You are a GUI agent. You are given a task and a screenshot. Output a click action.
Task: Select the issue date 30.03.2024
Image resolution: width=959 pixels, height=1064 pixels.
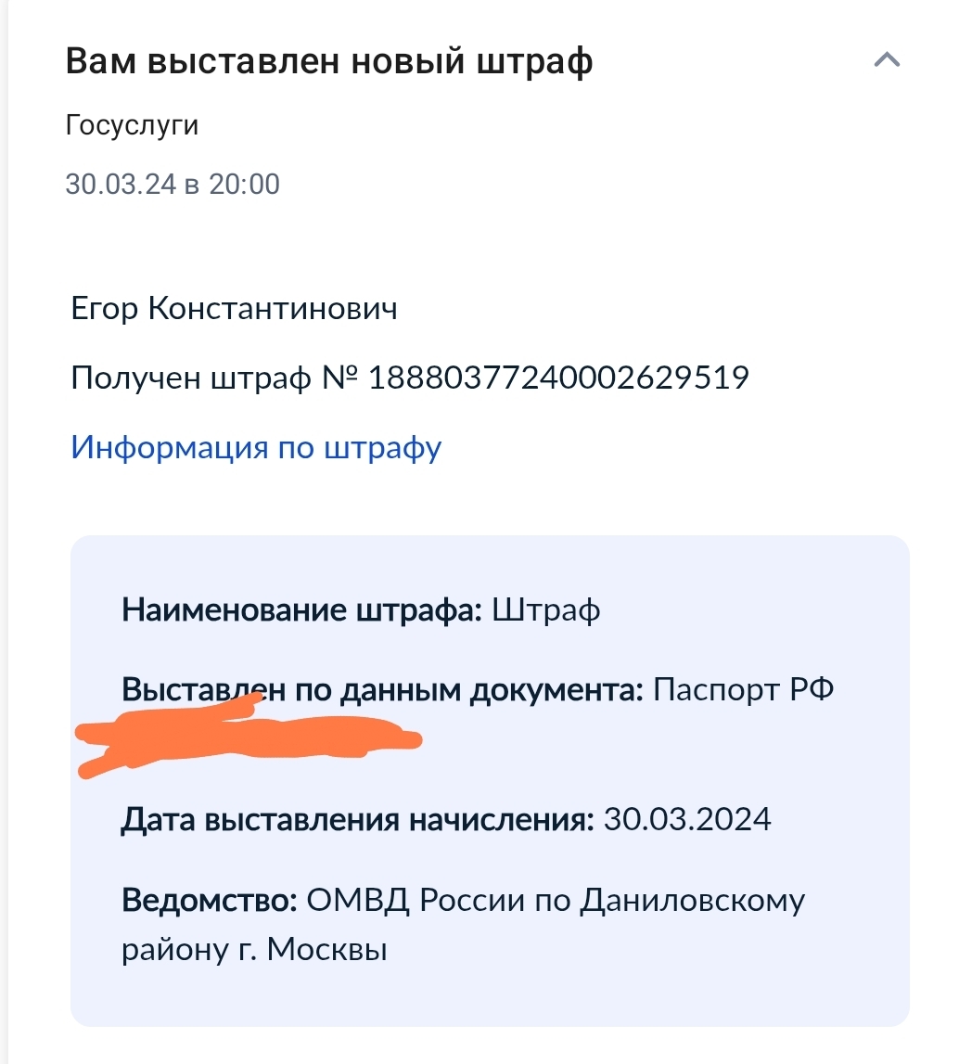point(687,820)
